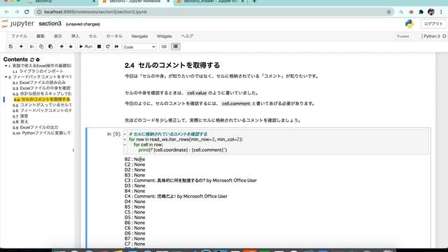This screenshot has width=448, height=252.
Task: Select highlighted 2.4 セルのコメントを取得する entry
Action: (x=42, y=99)
